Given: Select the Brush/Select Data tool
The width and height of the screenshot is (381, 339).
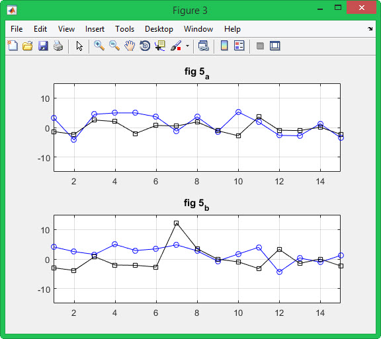Looking at the screenshot, I should (x=176, y=46).
